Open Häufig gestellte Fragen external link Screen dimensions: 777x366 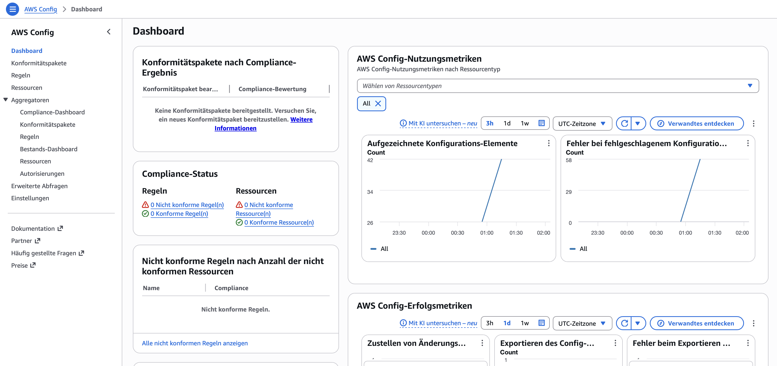tap(48, 253)
